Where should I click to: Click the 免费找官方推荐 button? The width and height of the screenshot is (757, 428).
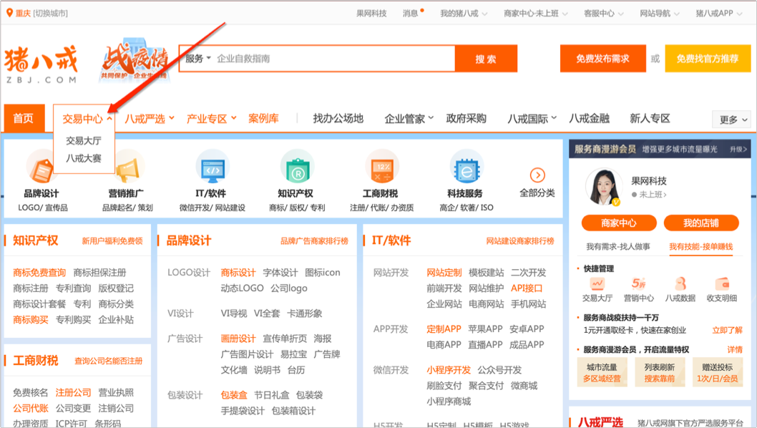click(708, 59)
